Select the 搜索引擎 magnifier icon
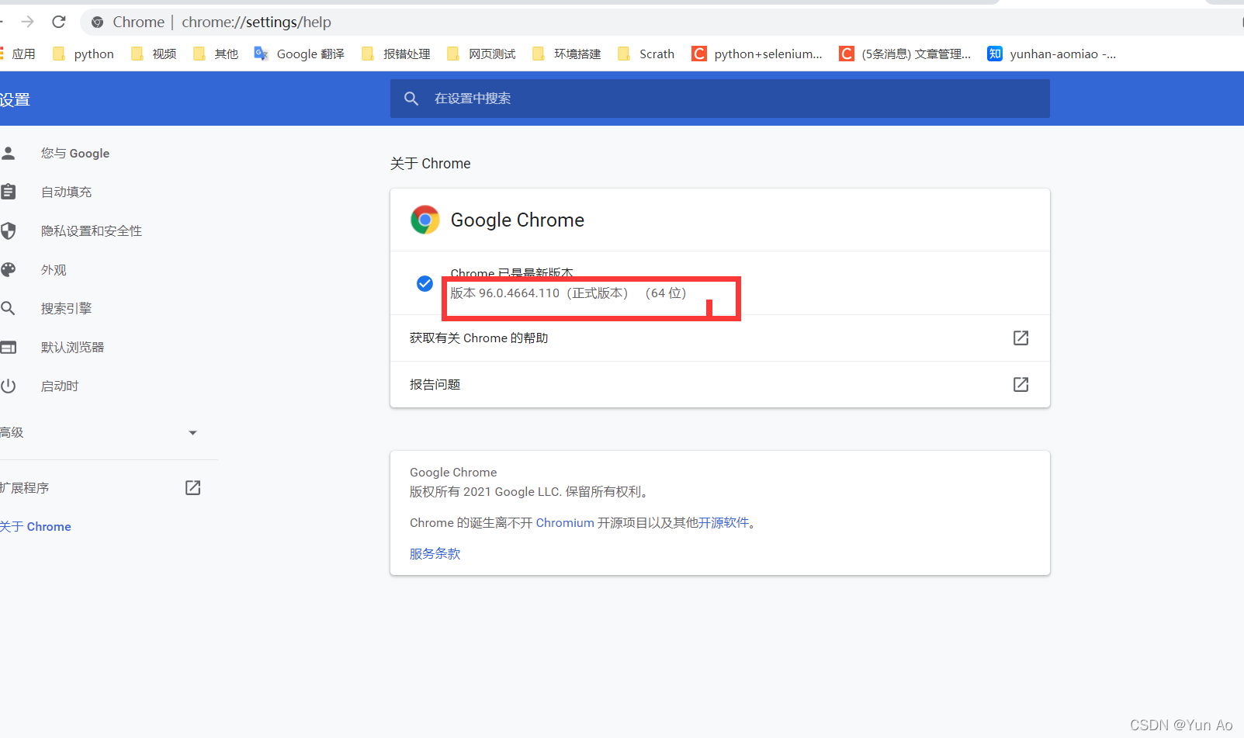Screen dimensions: 1244x738 [9, 308]
